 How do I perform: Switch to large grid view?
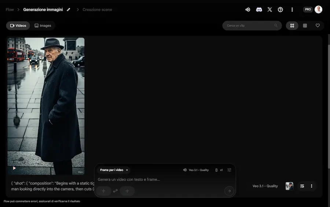coord(292,26)
